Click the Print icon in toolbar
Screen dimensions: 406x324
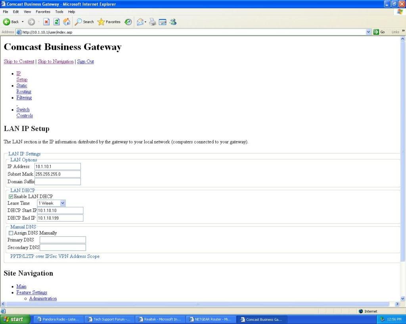(x=152, y=22)
